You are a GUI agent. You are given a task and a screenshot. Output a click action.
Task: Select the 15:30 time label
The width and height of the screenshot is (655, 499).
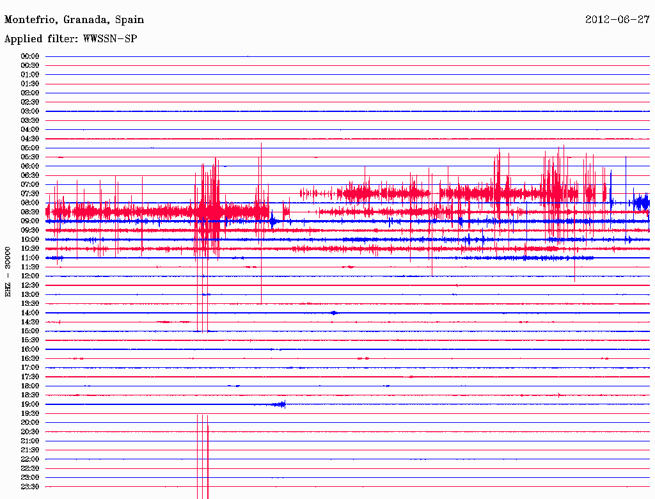[30, 340]
